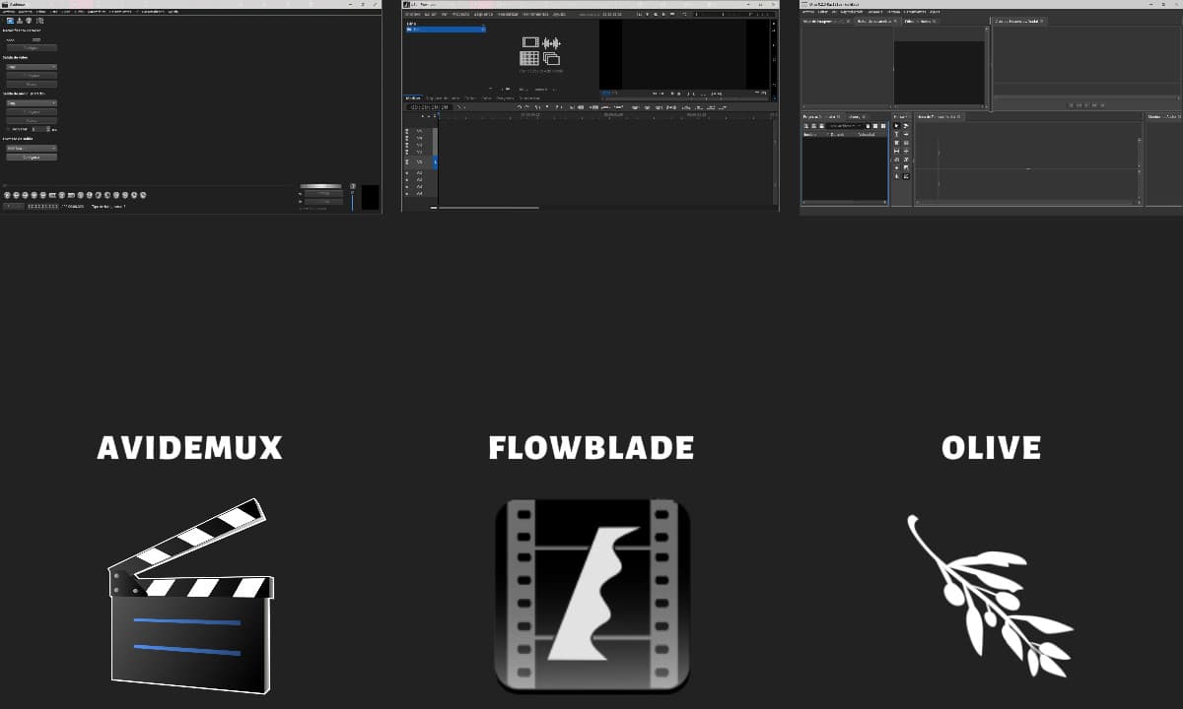1183x709 pixels.
Task: Toggle the Shift checkbox in Avidemux
Action: [9, 129]
